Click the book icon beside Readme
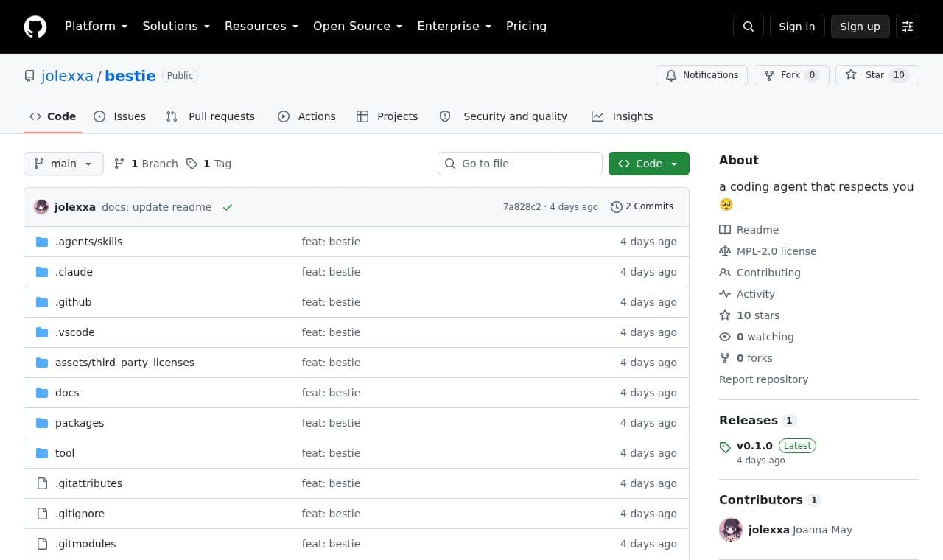Screen dimensions: 943x560 click(725, 230)
